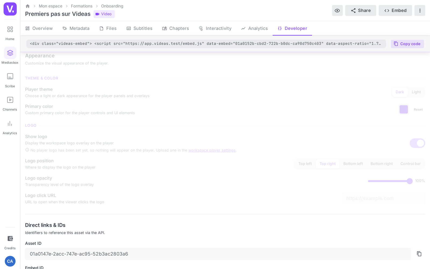This screenshot has width=430, height=269.
Task: Open Home from the sidebar
Action: point(10,33)
